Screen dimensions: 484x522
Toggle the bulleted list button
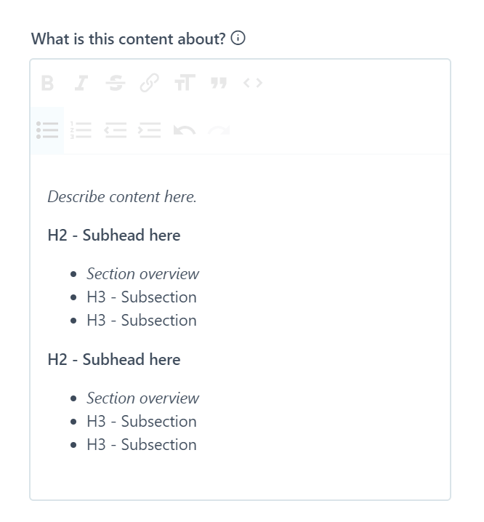47,130
